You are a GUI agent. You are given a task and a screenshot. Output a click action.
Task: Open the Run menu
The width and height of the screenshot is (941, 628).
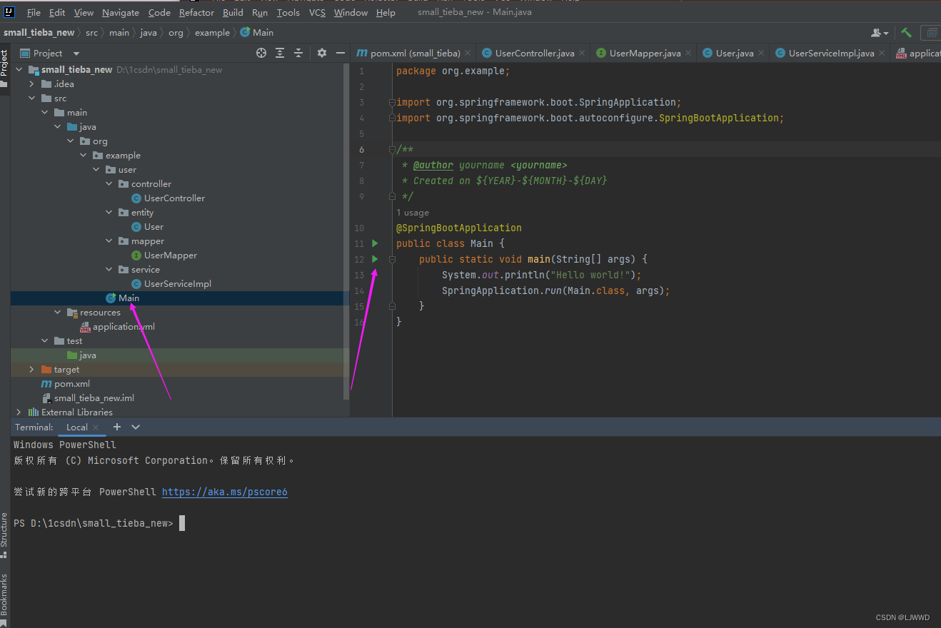tap(260, 13)
